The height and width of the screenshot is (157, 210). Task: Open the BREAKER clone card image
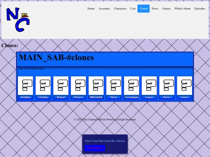pyautogui.click(x=96, y=86)
